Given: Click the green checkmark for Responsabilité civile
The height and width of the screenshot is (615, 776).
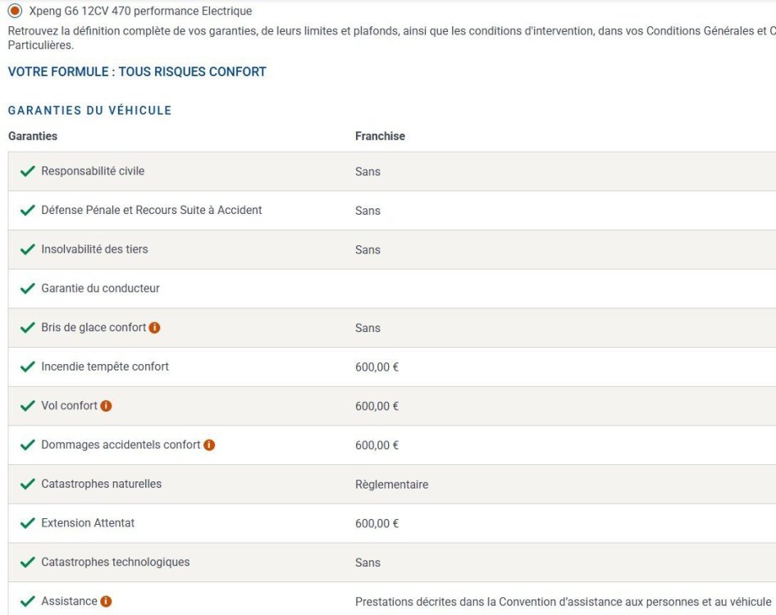Looking at the screenshot, I should coord(28,171).
